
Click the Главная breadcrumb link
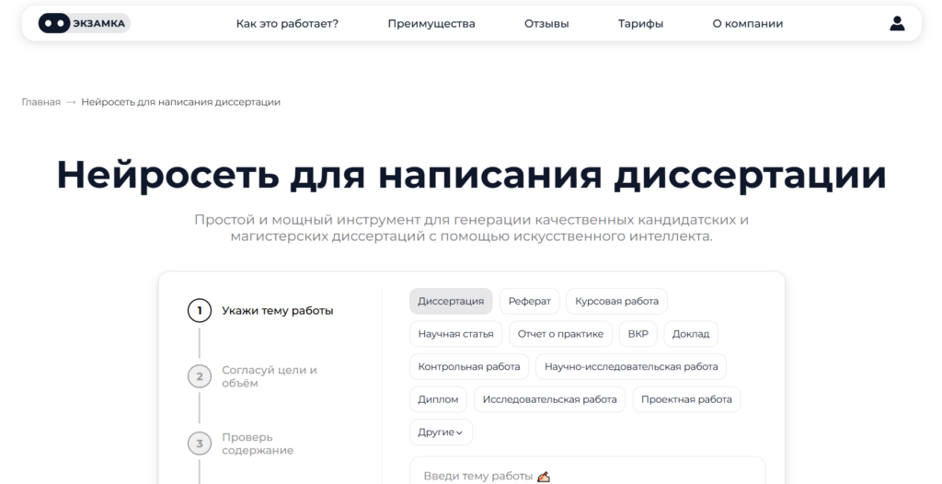coord(40,102)
